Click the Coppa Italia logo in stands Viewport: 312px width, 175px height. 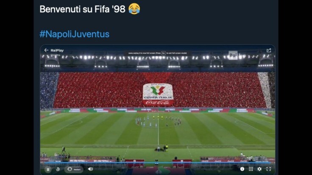(158, 94)
